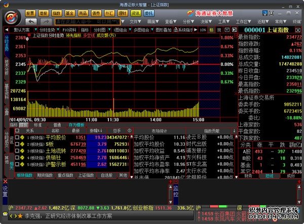Click the yellow link icon for 供销社
This screenshot has height=224, width=304.
(22, 158)
